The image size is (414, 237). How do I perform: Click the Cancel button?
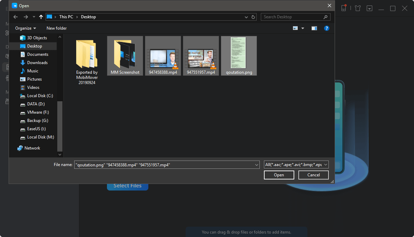click(x=314, y=175)
